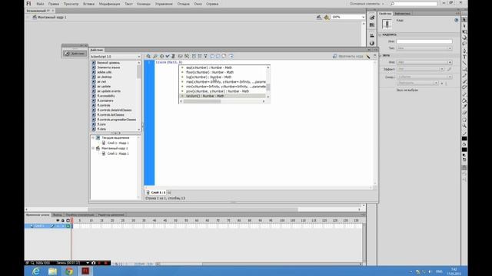This screenshot has width=492, height=276.
Task: Open the Окно menu
Action: (198, 4)
